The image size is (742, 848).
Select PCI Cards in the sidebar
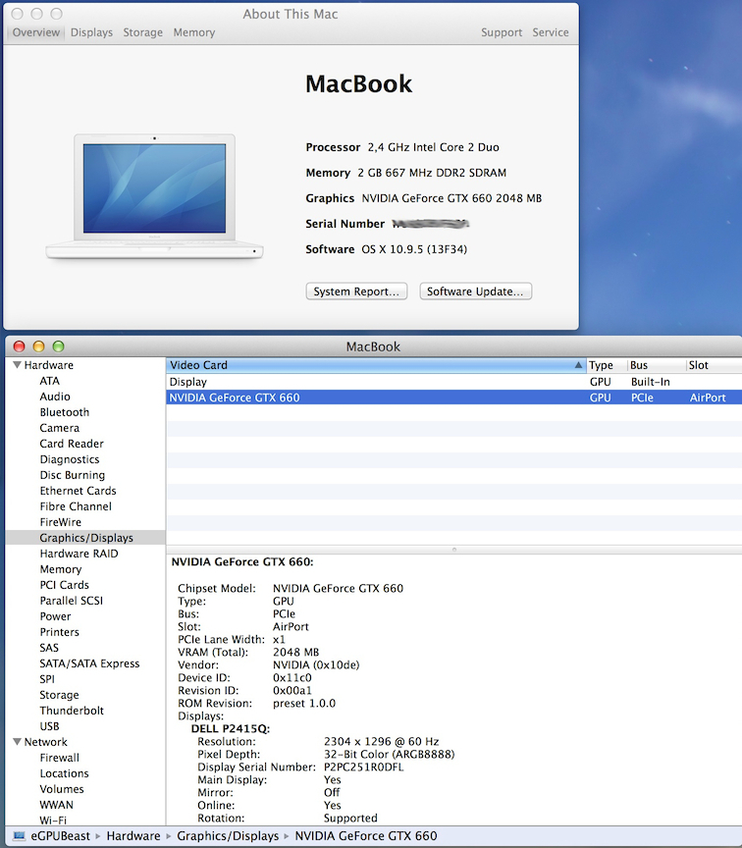[x=65, y=585]
